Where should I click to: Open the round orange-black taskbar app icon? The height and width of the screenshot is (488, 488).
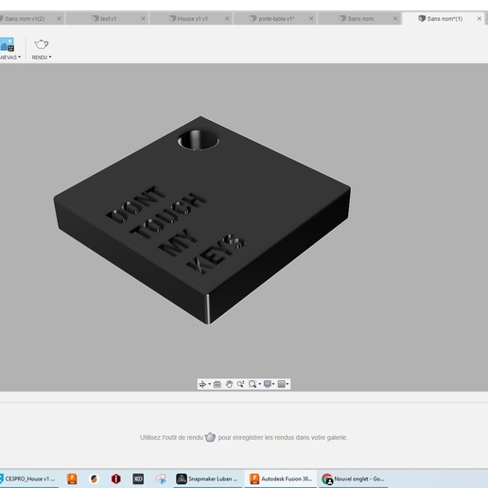pos(94,479)
